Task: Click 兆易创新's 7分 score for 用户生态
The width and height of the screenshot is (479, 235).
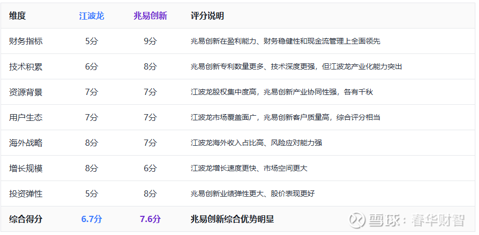Action: tap(150, 117)
